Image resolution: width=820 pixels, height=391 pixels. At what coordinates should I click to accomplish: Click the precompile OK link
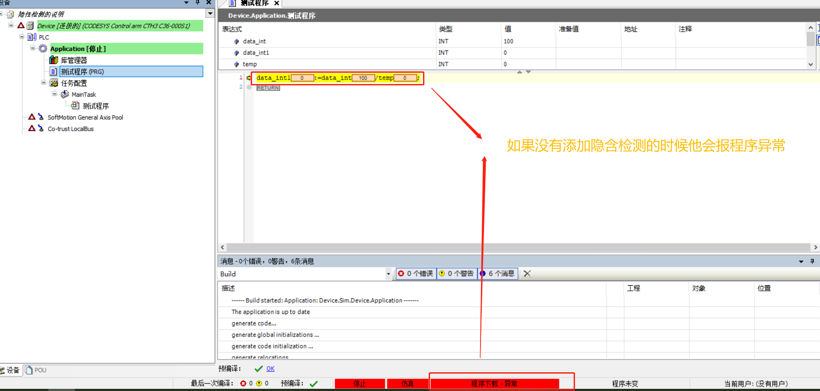click(x=270, y=369)
